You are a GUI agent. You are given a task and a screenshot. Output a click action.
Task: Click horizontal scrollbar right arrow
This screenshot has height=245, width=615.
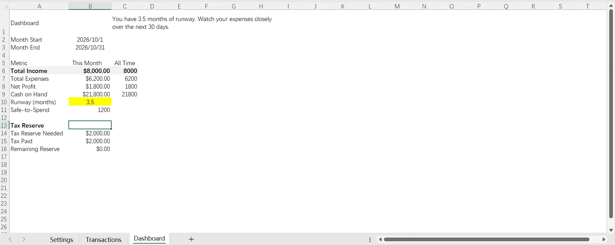(604, 239)
